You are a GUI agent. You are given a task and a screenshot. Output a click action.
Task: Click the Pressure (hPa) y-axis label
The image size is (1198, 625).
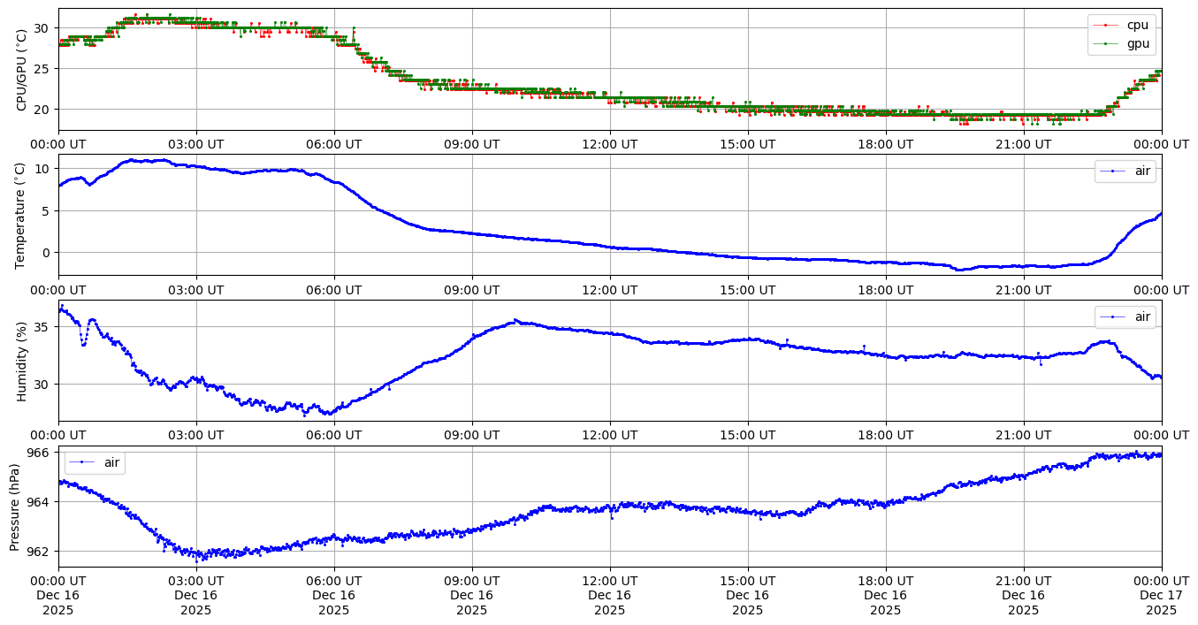[15, 507]
